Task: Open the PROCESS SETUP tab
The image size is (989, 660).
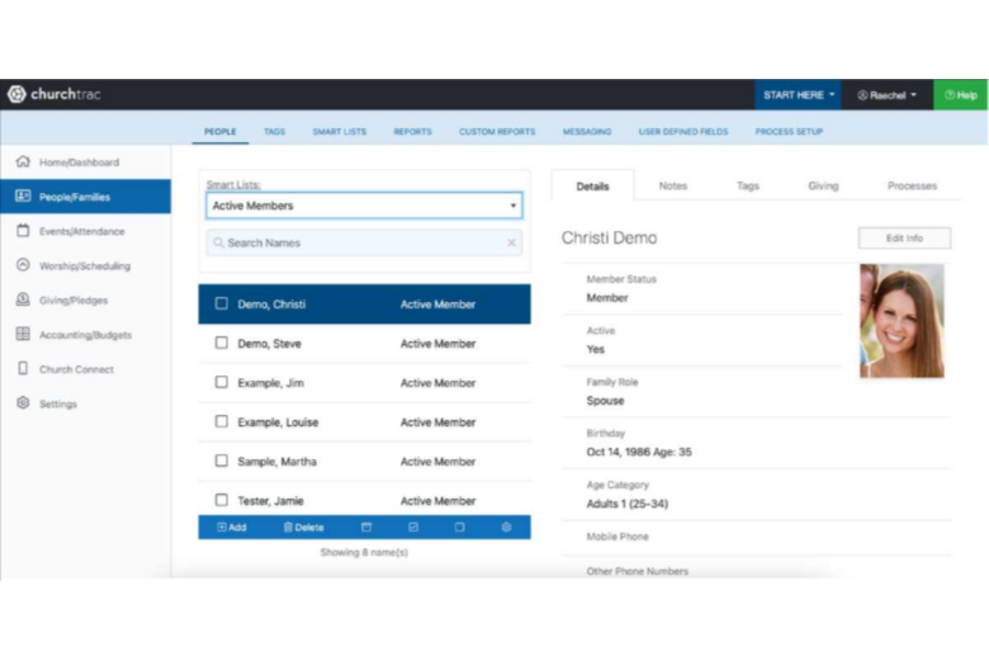Action: pyautogui.click(x=789, y=132)
